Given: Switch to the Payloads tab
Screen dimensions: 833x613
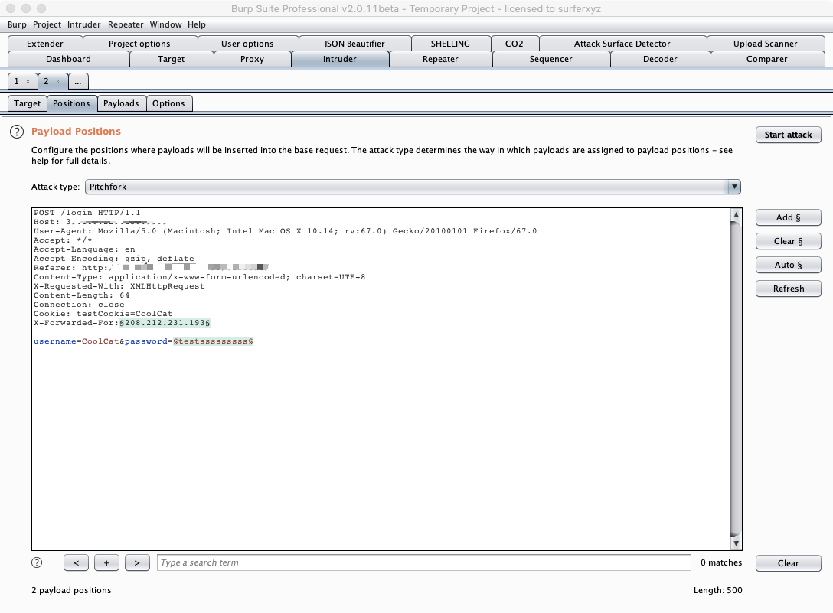Looking at the screenshot, I should [x=121, y=103].
